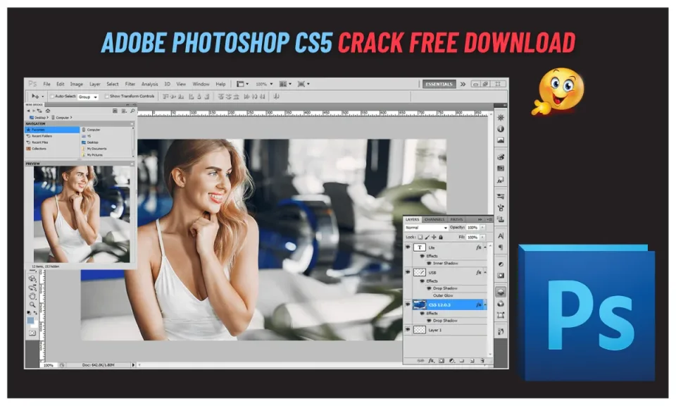Open Opacity slider arrow

click(x=482, y=228)
